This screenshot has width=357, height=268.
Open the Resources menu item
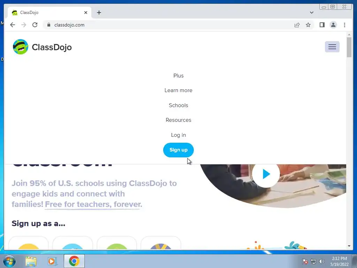(178, 120)
